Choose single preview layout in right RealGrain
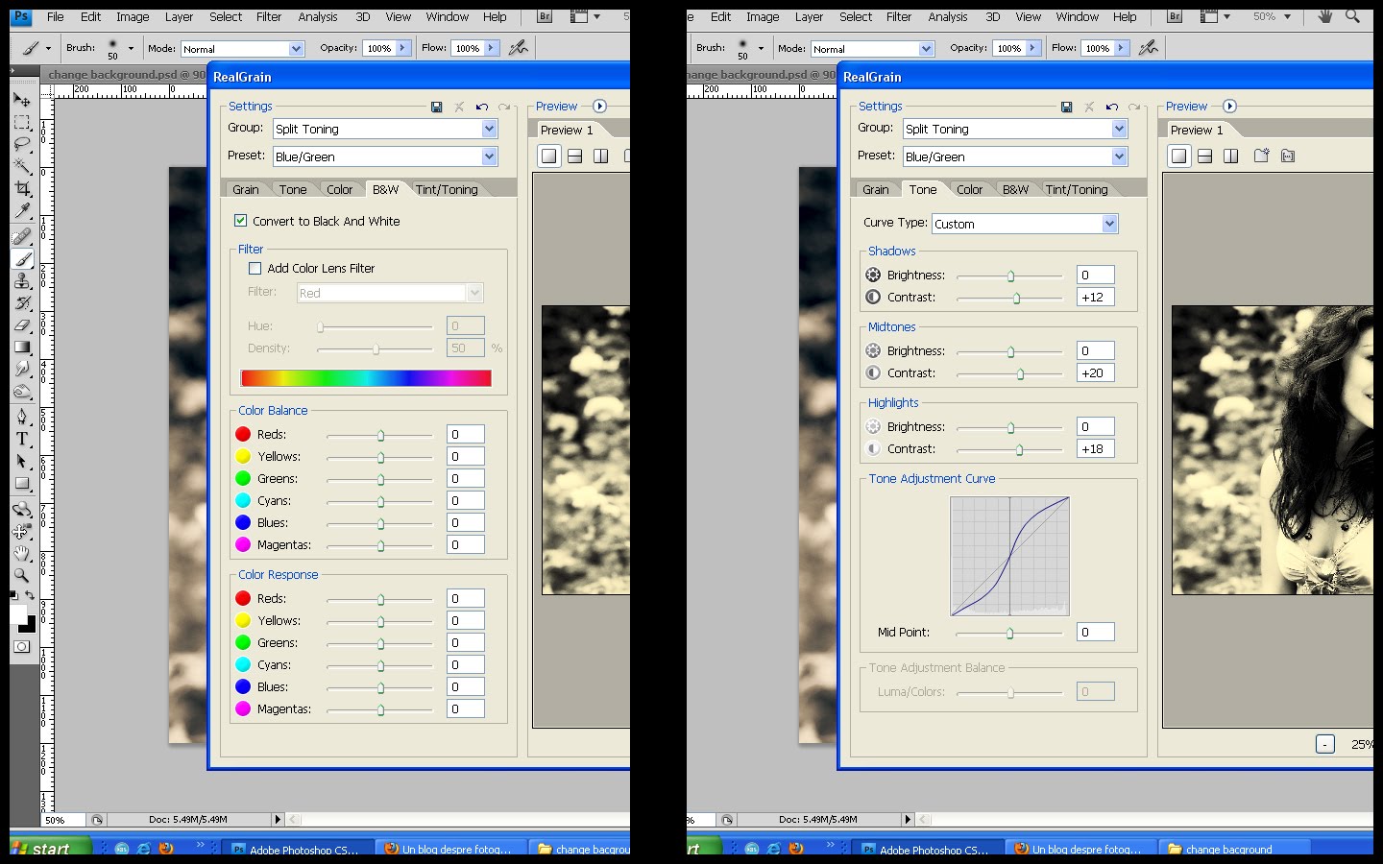Image resolution: width=1383 pixels, height=864 pixels. click(x=1179, y=156)
